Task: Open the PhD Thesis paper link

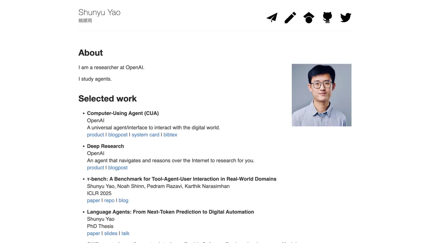Action: (x=94, y=233)
